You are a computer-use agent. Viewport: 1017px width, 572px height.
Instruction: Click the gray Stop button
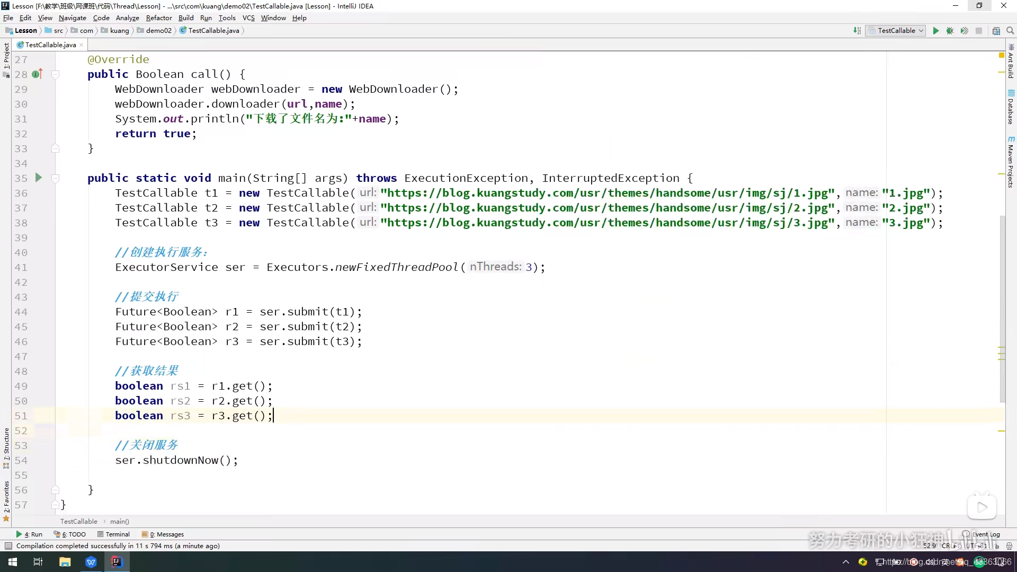click(979, 31)
